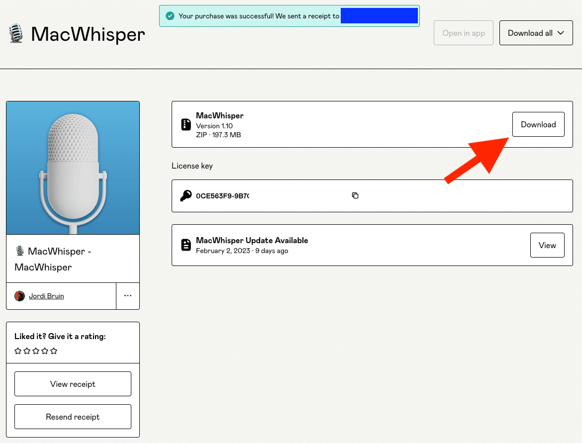The image size is (582, 443).
Task: Rate the product three stars
Action: pyautogui.click(x=36, y=351)
